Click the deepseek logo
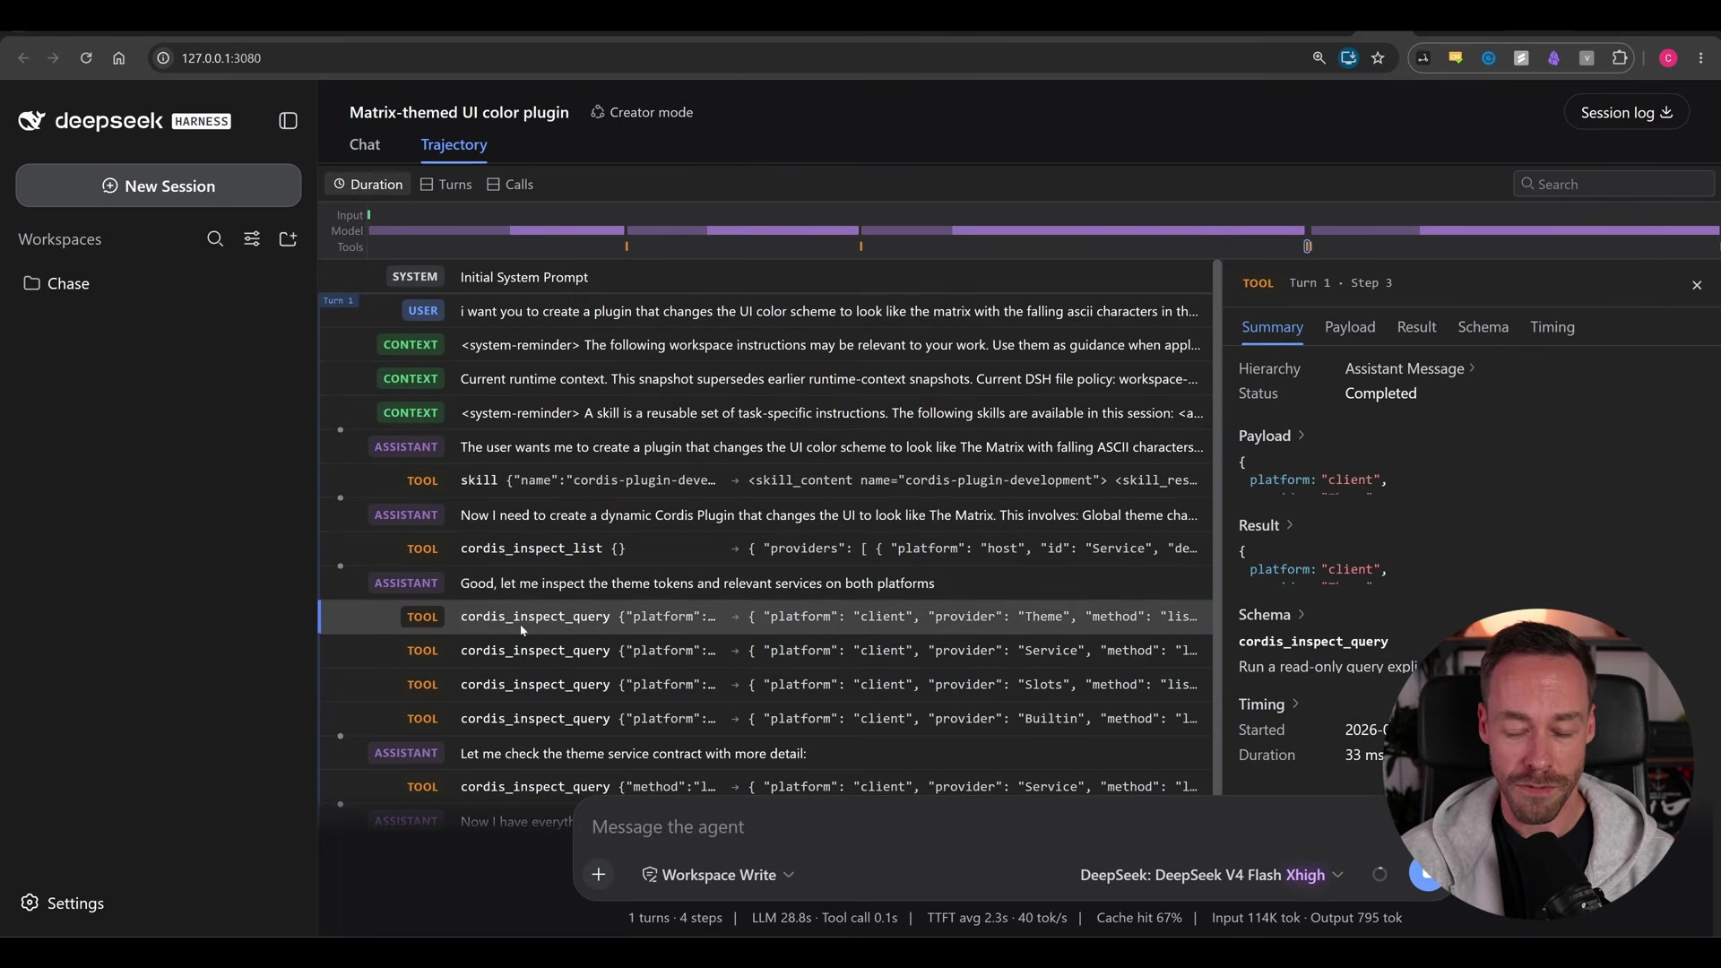Image resolution: width=1721 pixels, height=968 pixels. coord(125,121)
